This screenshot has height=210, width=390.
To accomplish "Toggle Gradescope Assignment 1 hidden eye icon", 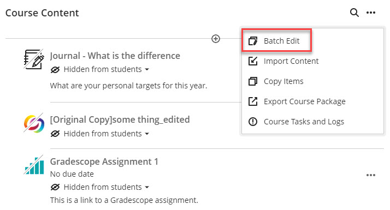I will (x=55, y=187).
